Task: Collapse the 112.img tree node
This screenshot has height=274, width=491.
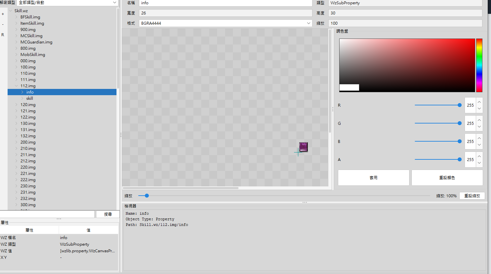Action: click(16, 86)
